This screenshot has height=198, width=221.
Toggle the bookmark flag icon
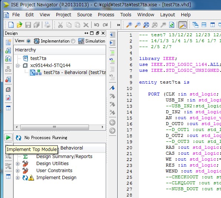click(x=112, y=88)
